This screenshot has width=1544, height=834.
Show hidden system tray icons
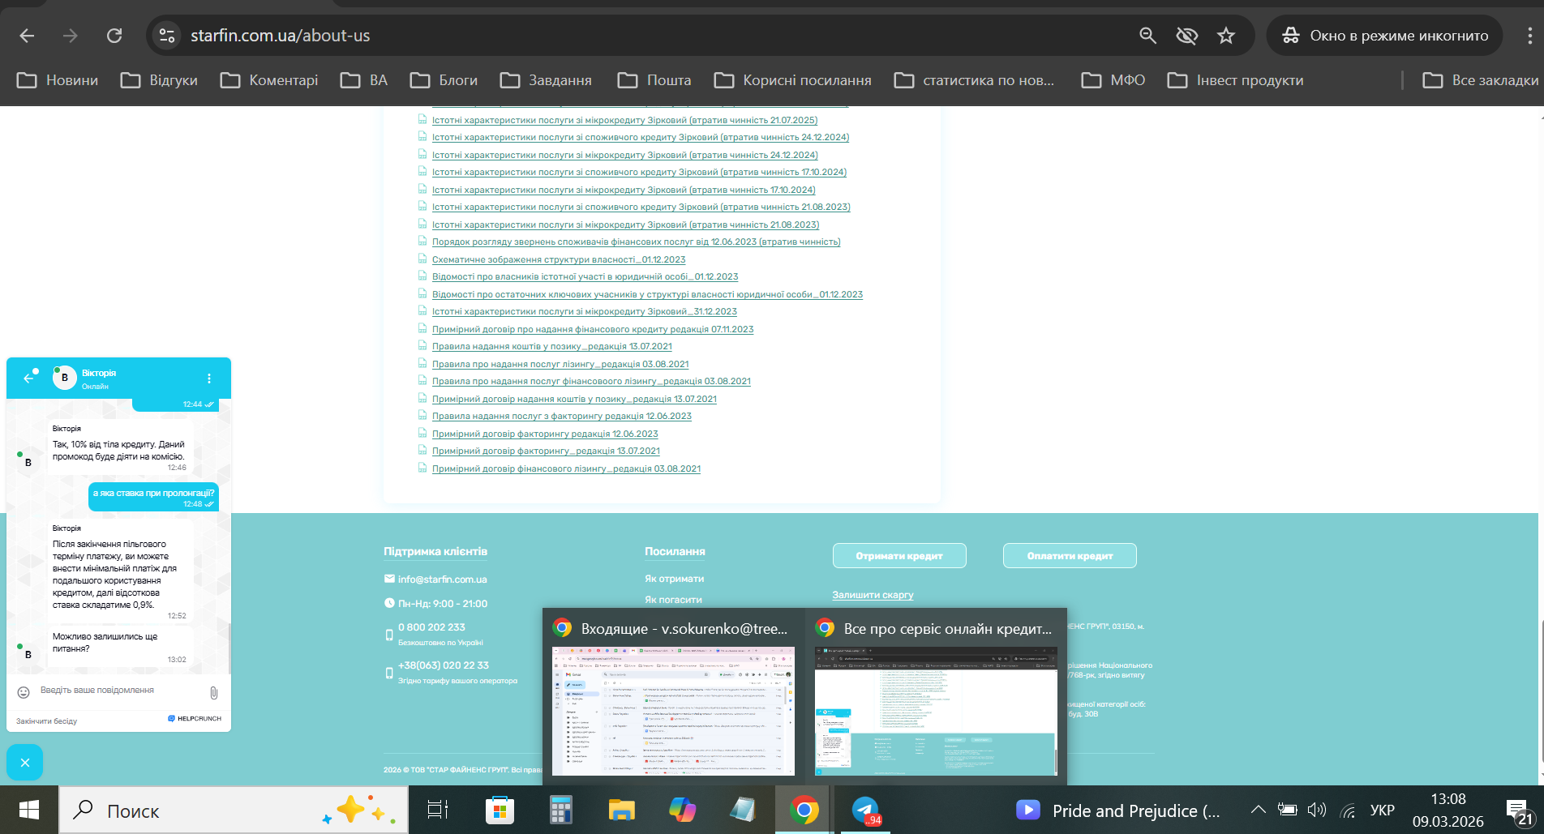coord(1258,810)
